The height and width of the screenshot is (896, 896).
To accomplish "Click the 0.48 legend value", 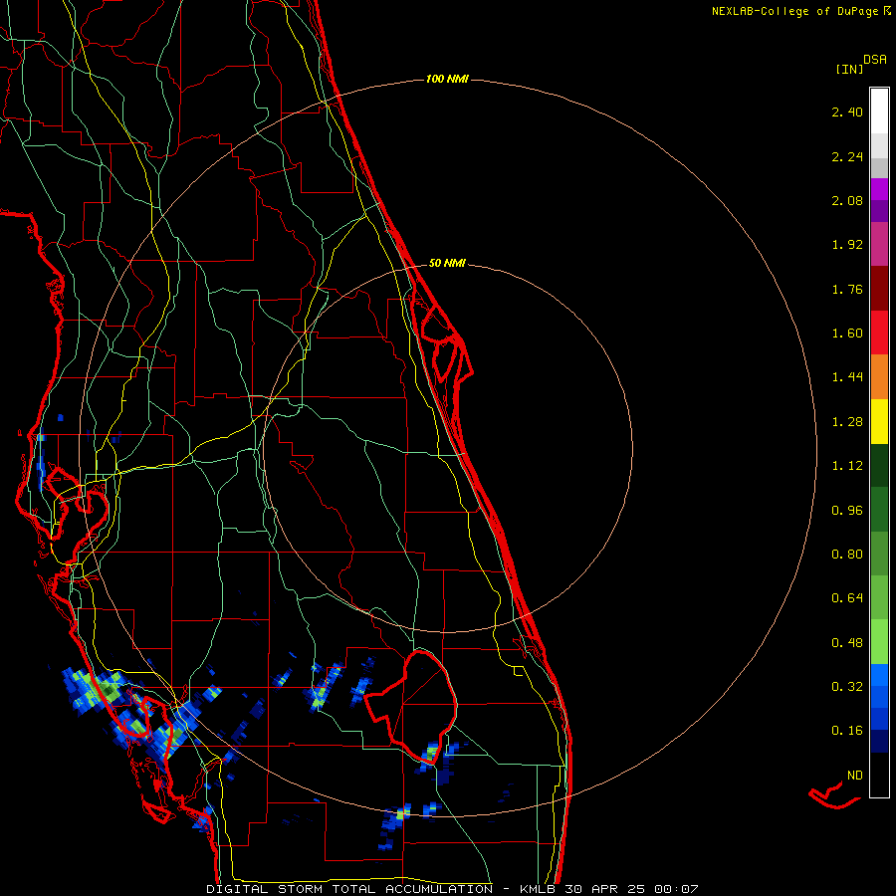I will click(847, 643).
